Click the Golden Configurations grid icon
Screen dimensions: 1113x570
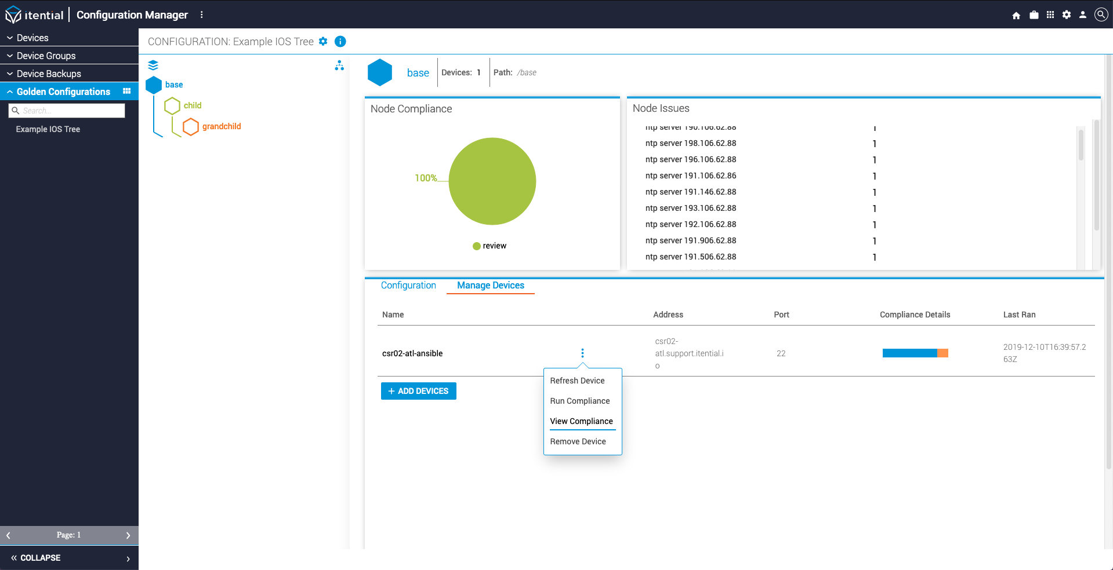[x=126, y=91]
